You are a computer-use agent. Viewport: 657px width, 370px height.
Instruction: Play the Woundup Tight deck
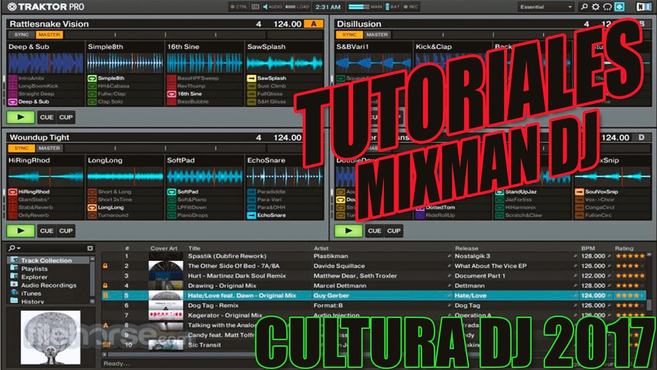21,231
